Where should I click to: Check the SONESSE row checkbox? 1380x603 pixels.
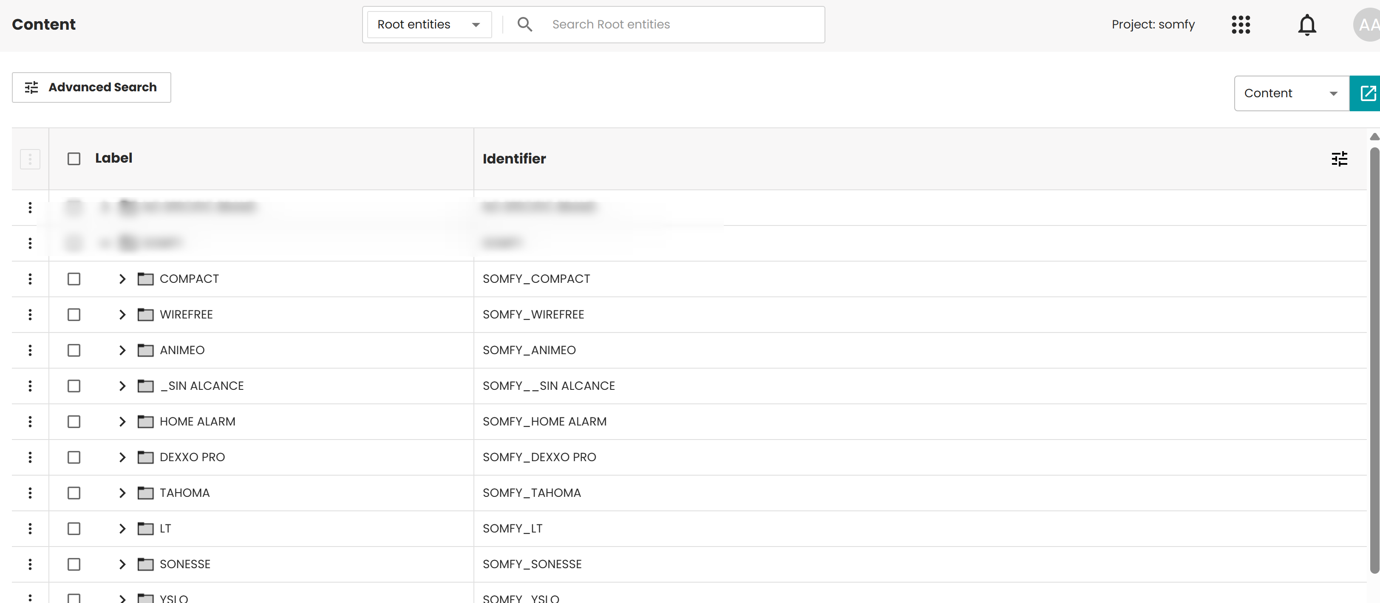point(74,564)
